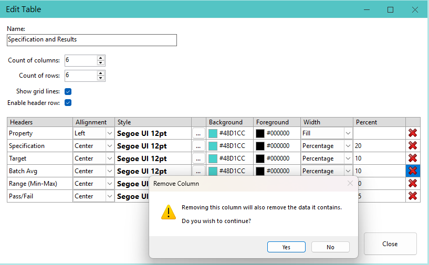The width and height of the screenshot is (429, 265).
Task: Confirm column removal with Yes
Action: [x=286, y=247]
